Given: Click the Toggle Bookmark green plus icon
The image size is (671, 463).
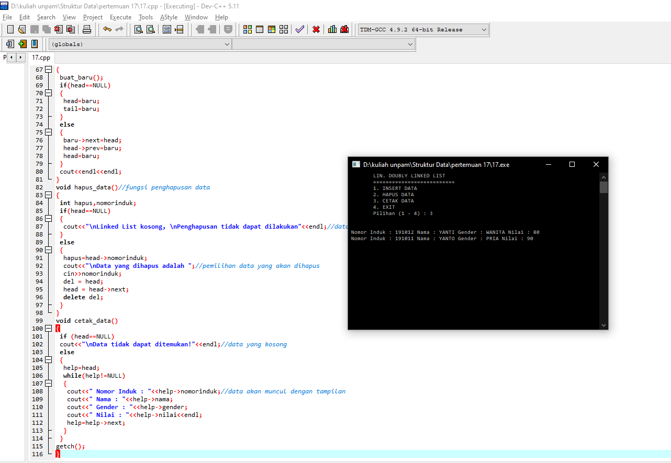Looking at the screenshot, I should [22, 44].
